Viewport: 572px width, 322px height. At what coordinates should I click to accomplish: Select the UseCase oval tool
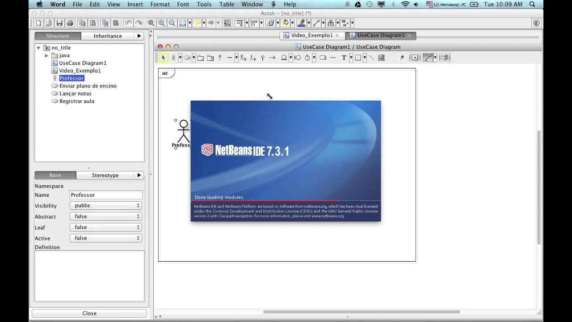click(x=187, y=58)
